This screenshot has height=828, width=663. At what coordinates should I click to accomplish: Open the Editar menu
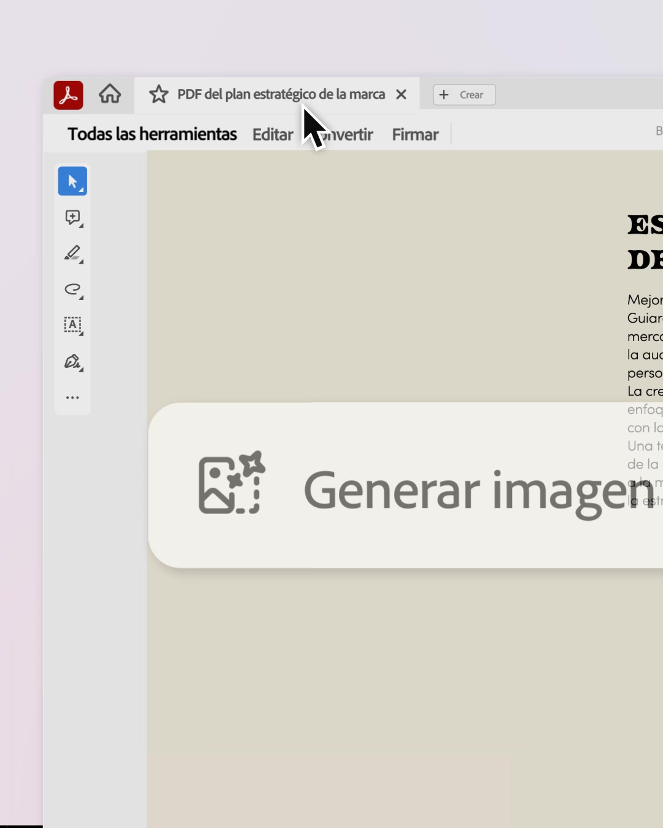coord(273,134)
